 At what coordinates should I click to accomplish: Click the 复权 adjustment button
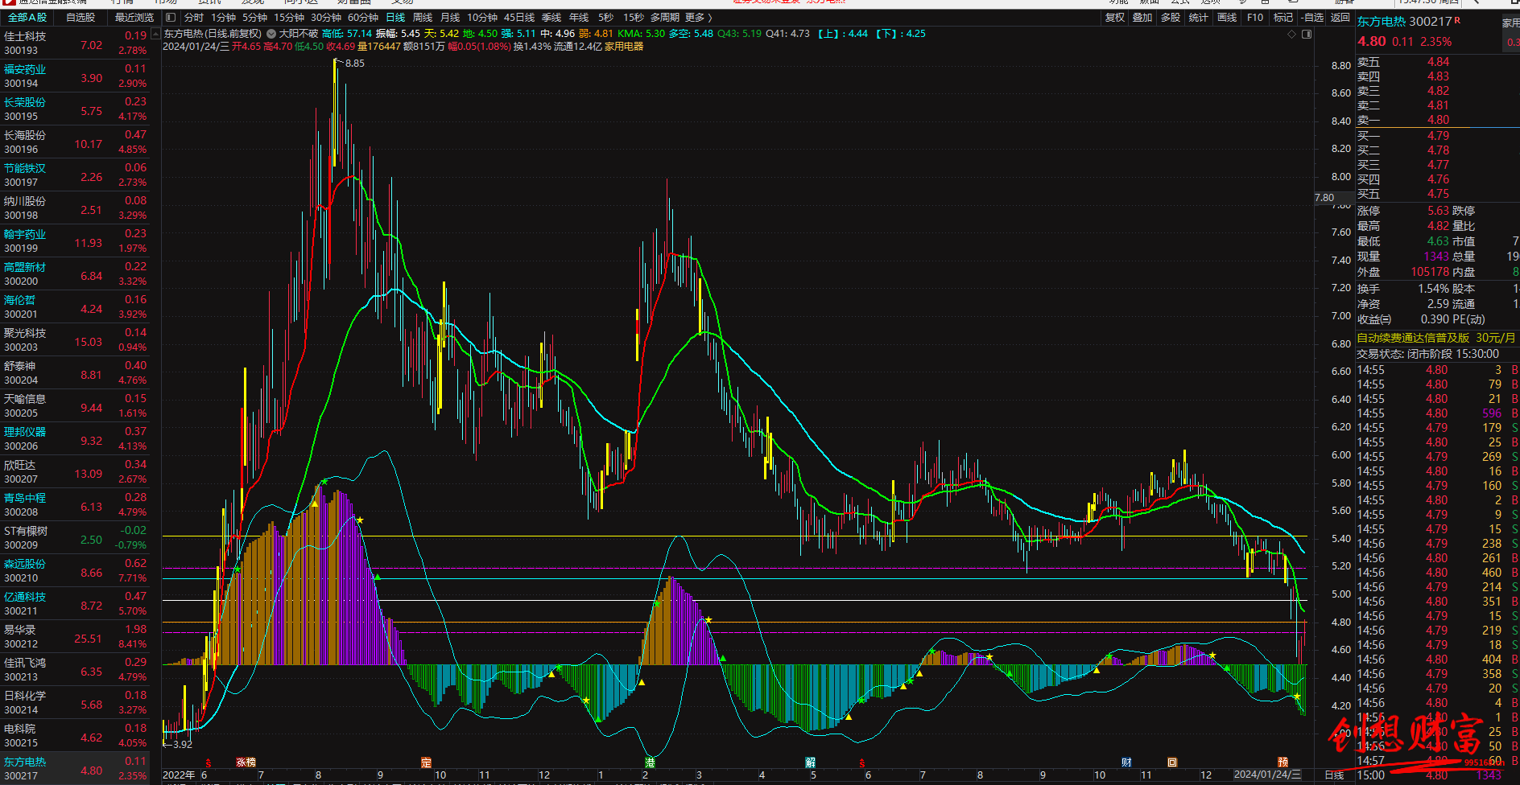point(1115,17)
